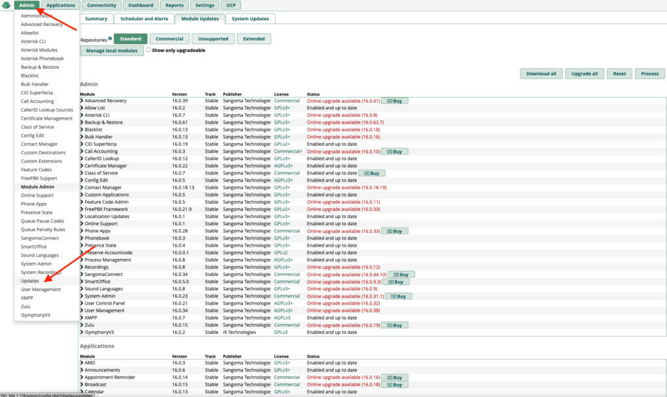Open the Connectivity top menu
Viewport: 667px width, 397px height.
[102, 5]
